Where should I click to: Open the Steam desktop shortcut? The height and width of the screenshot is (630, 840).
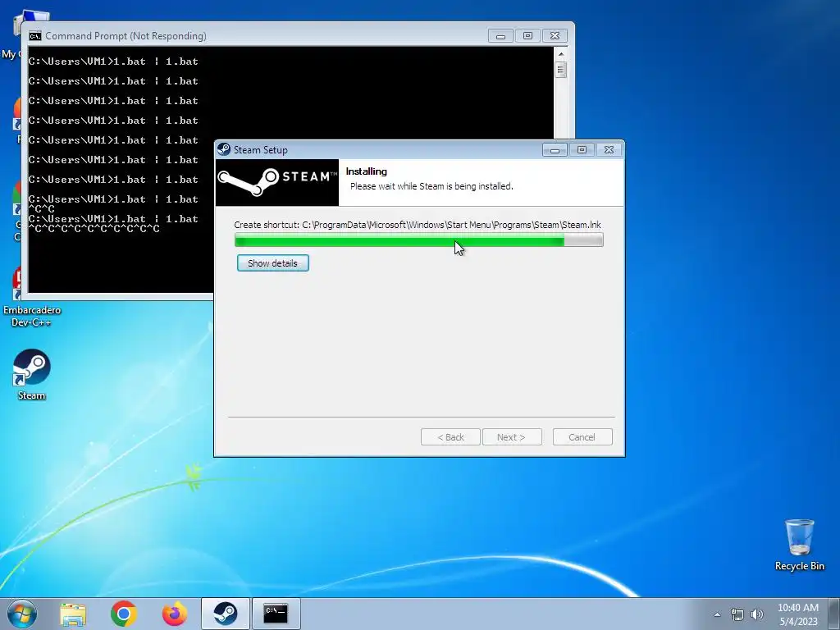[x=31, y=374]
